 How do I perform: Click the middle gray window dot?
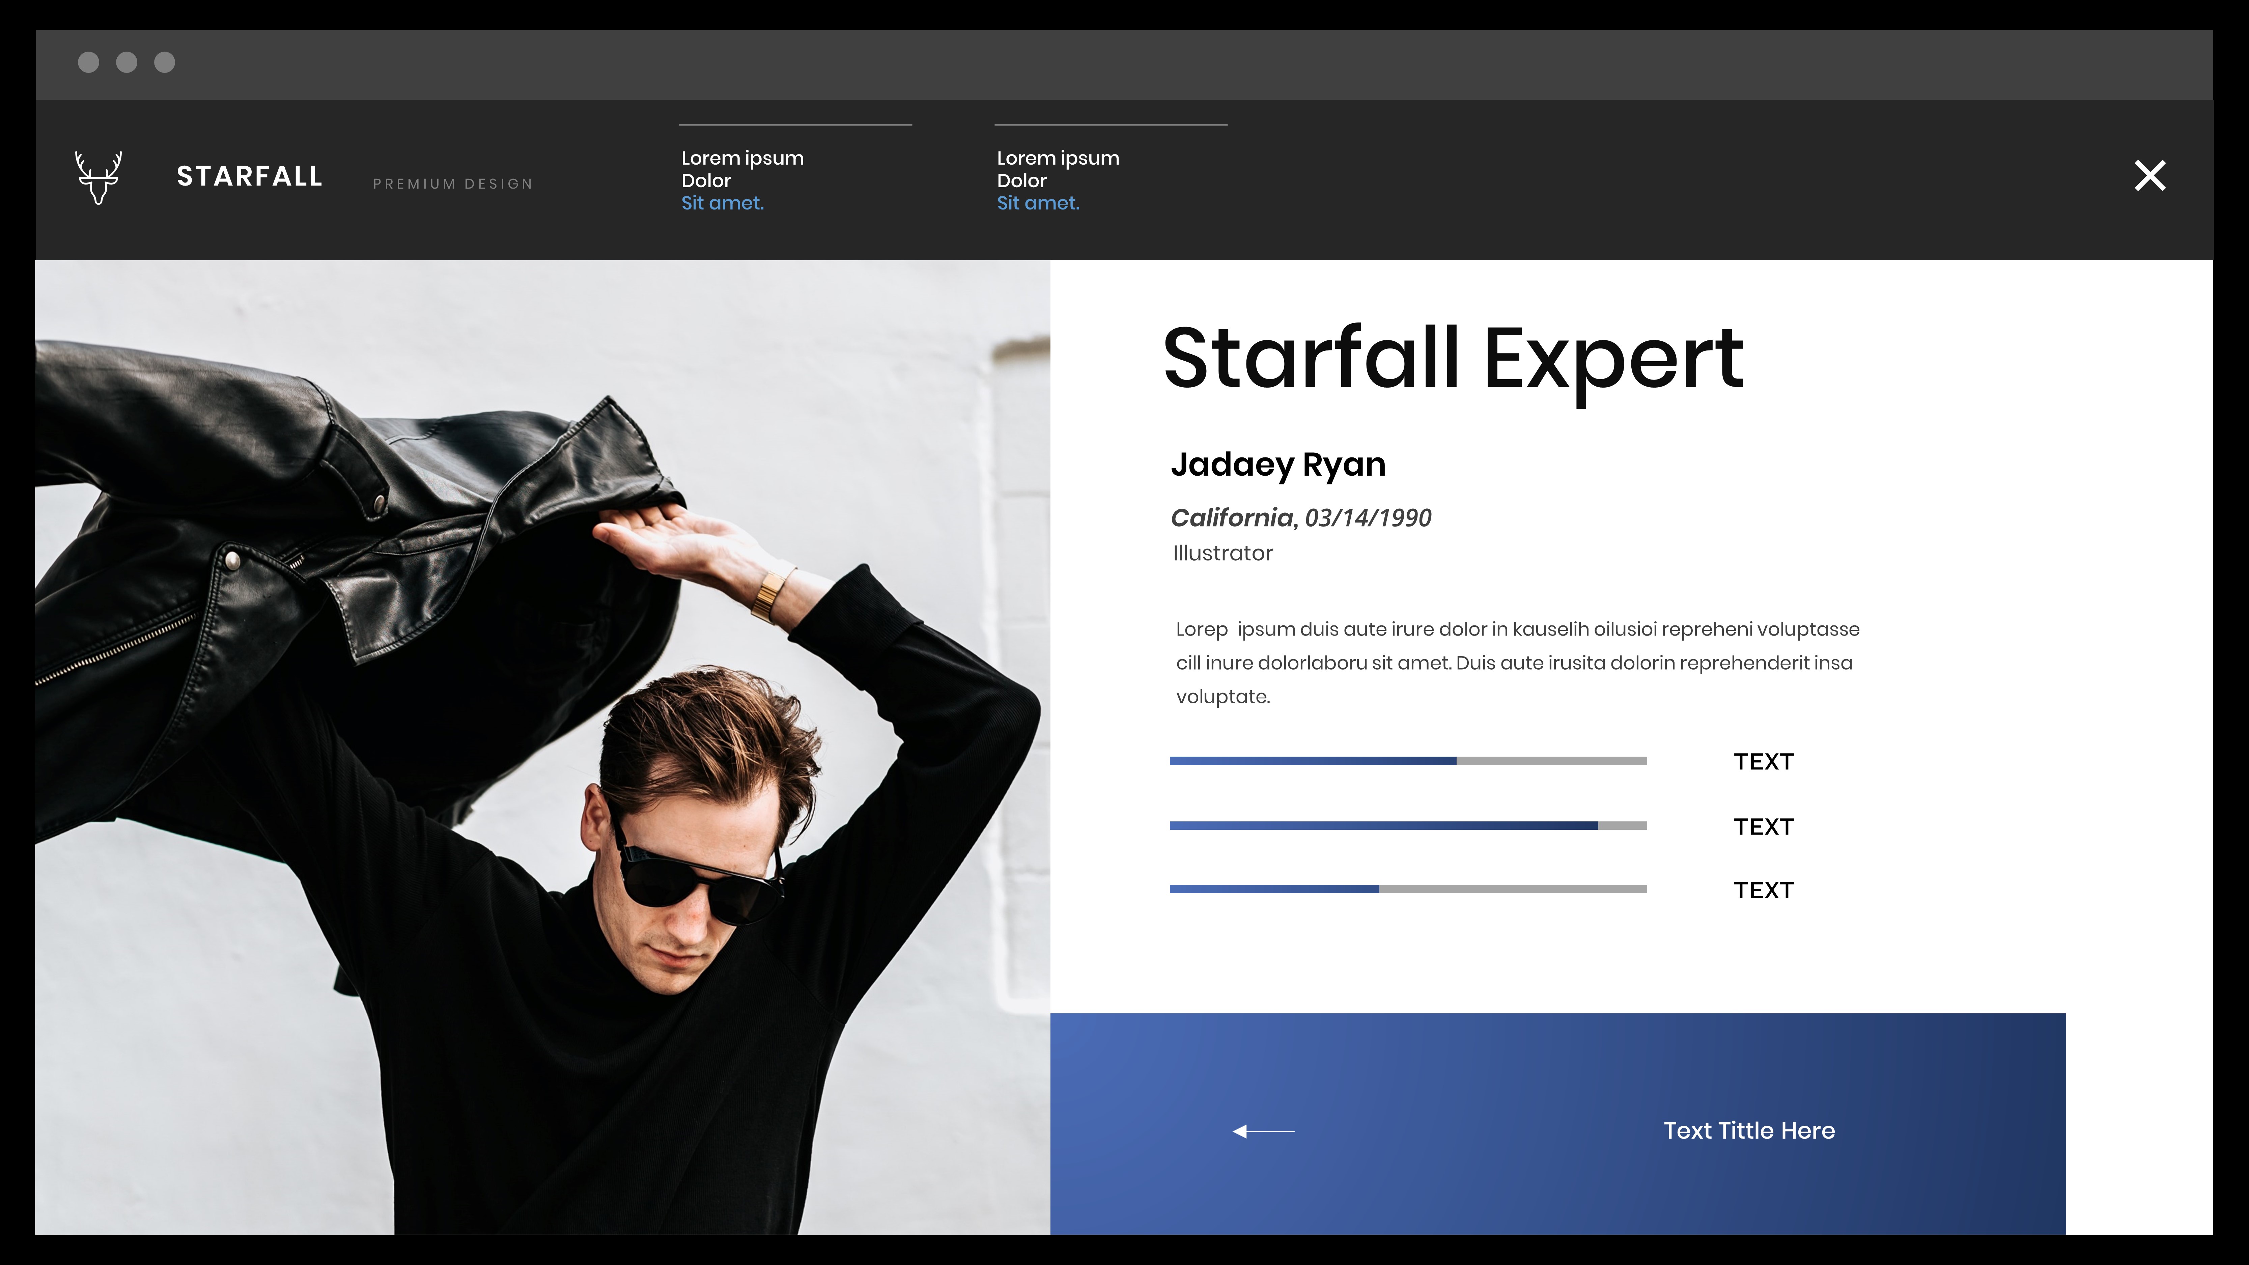tap(126, 62)
